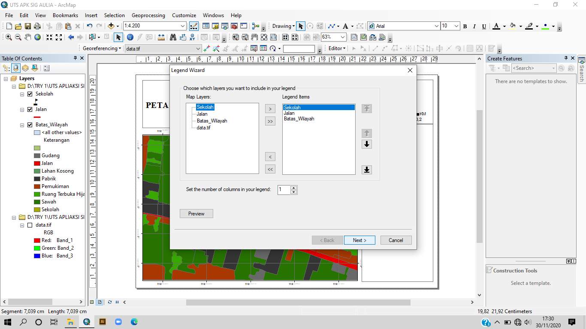
Task: Collapse the Batas_Wilayah layer tree node
Action: (x=22, y=125)
